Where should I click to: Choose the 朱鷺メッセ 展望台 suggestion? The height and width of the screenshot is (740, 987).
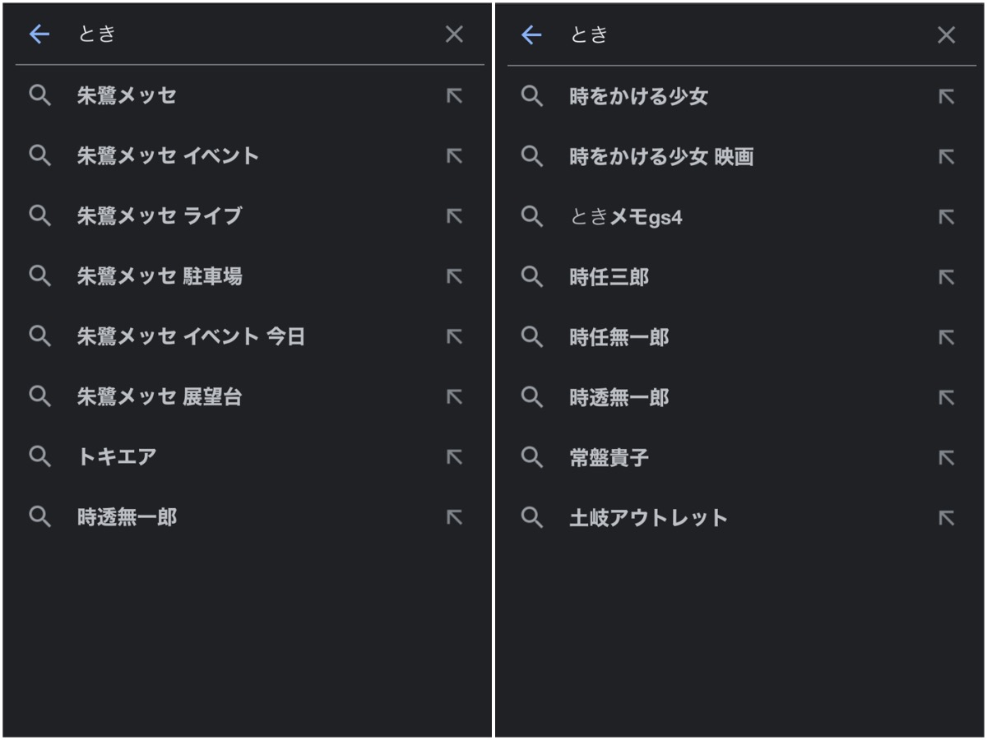160,397
